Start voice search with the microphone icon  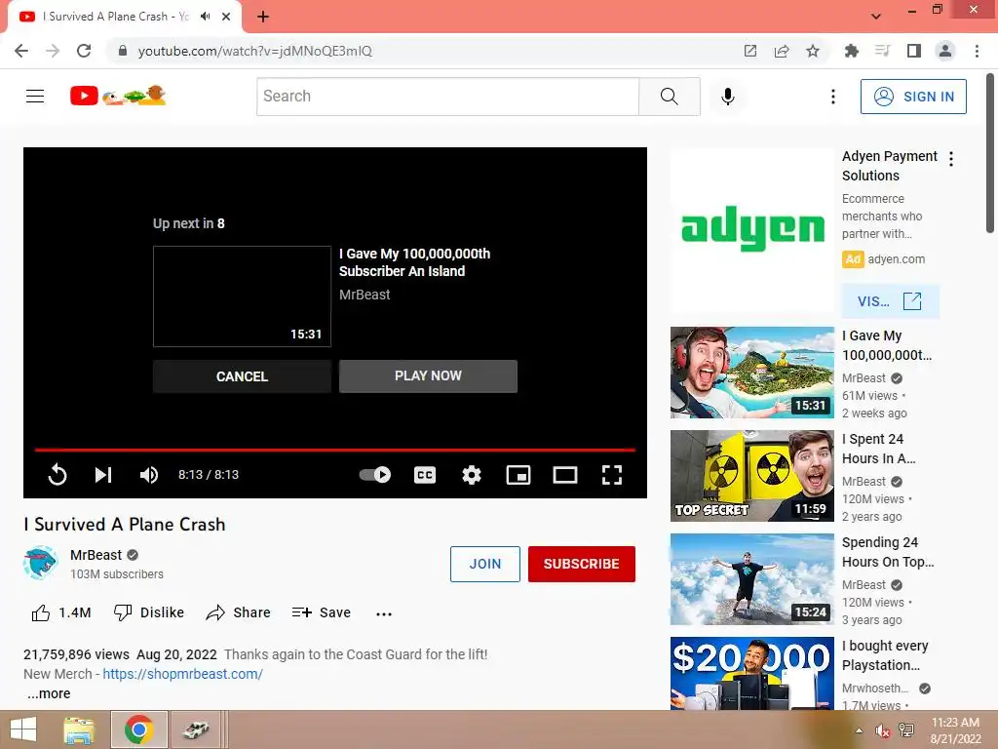(x=728, y=97)
